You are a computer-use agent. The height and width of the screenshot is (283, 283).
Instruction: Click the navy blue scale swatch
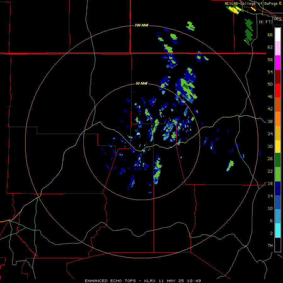coord(278,188)
